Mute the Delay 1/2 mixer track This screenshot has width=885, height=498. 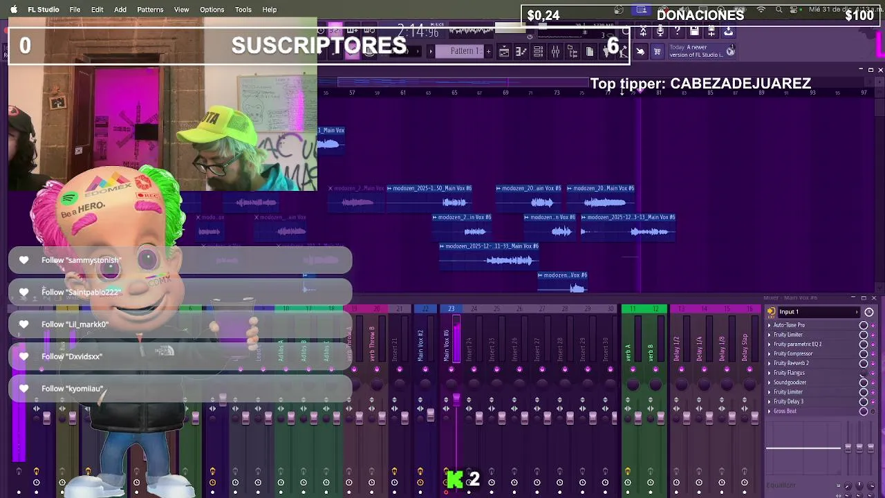pos(682,369)
